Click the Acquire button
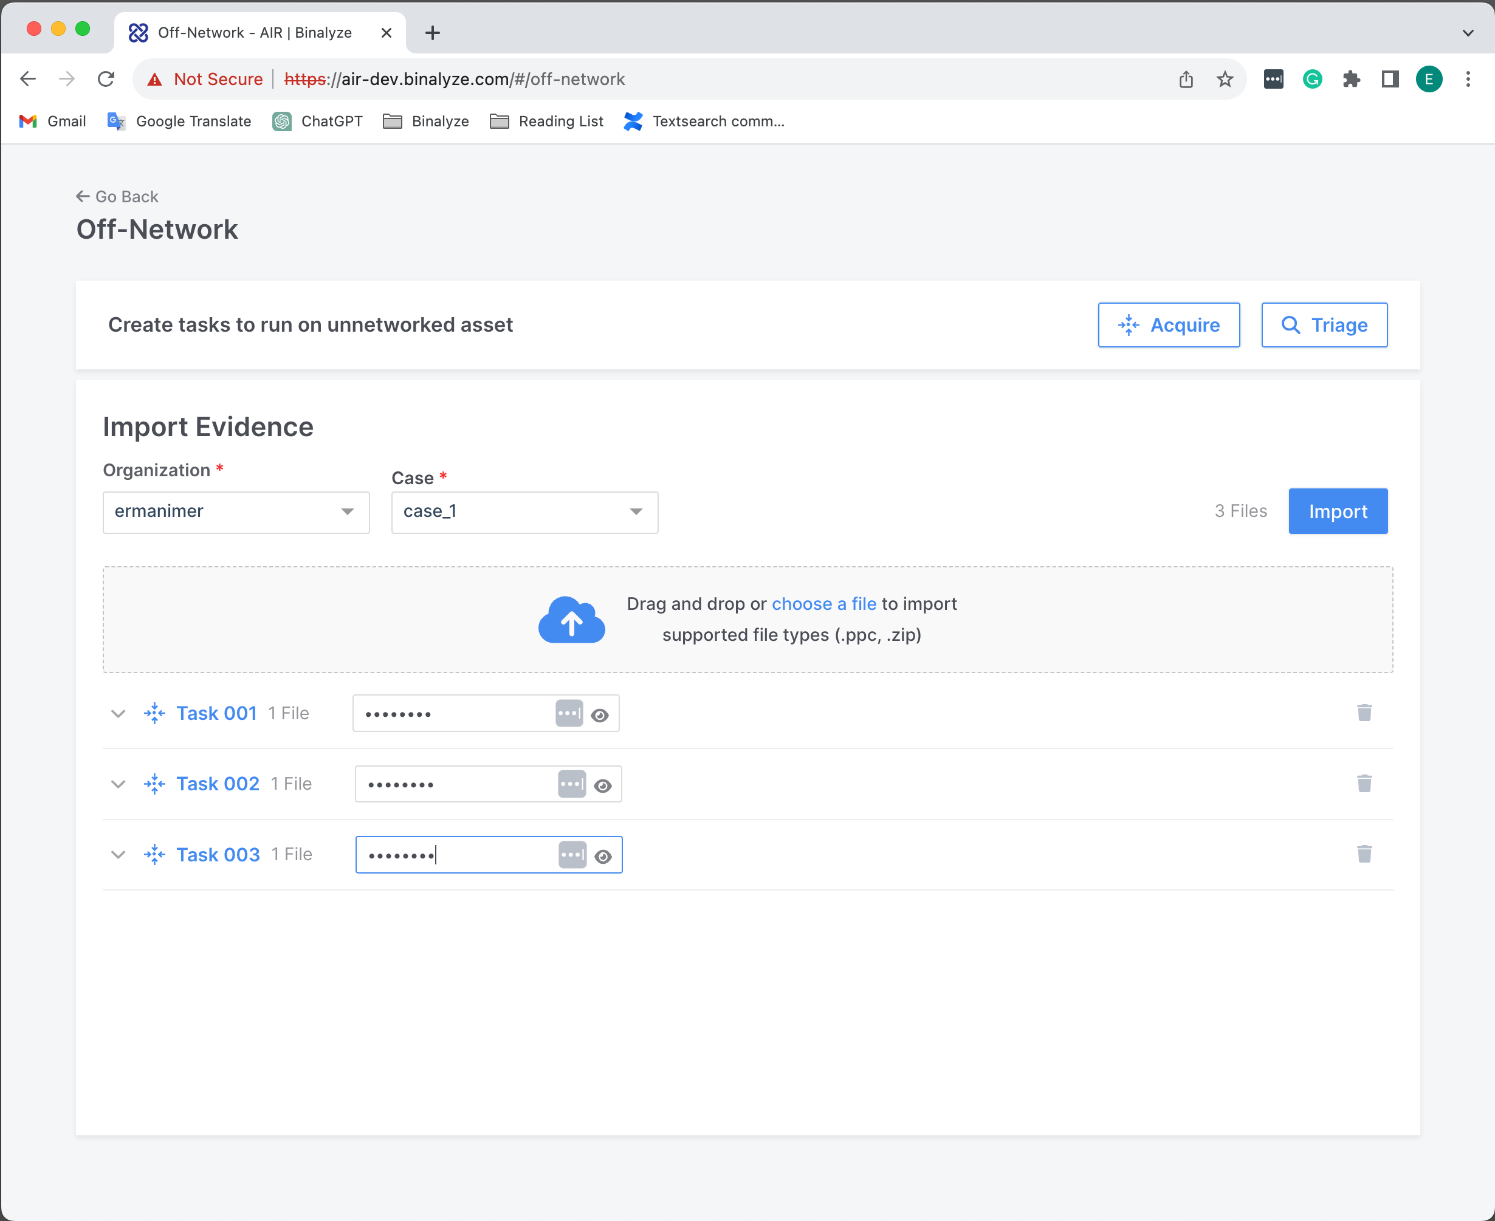Screen dimensions: 1495x1221 [x=1169, y=325]
